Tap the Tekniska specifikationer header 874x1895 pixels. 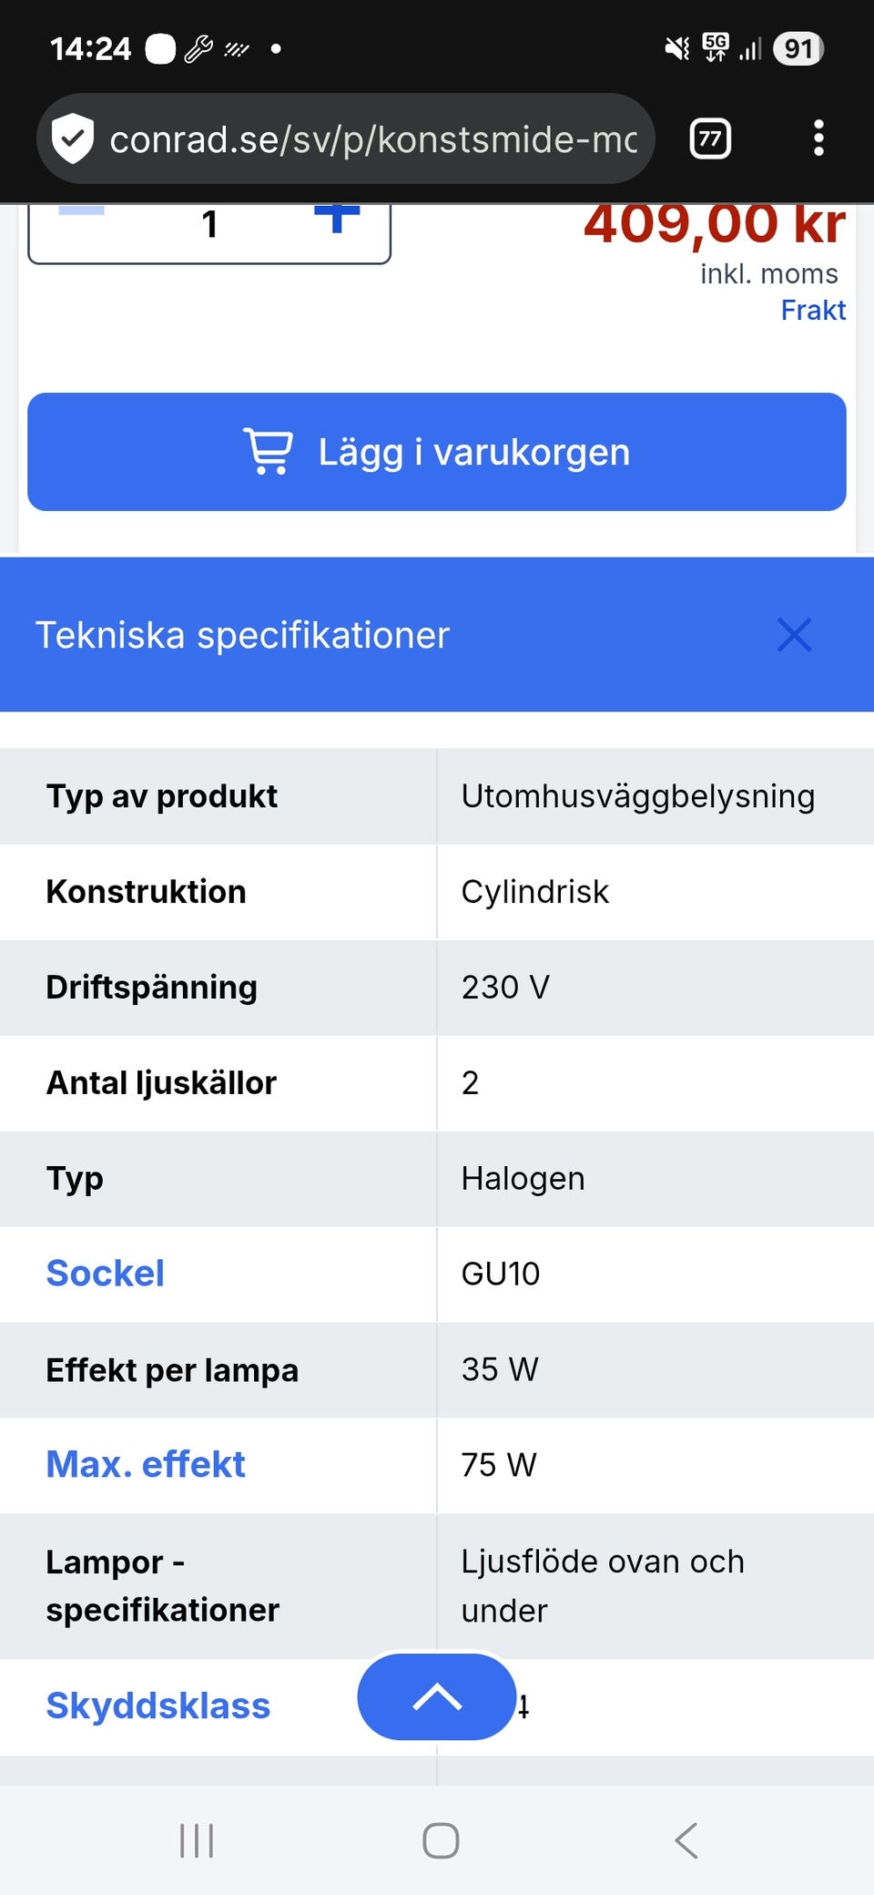(x=242, y=635)
